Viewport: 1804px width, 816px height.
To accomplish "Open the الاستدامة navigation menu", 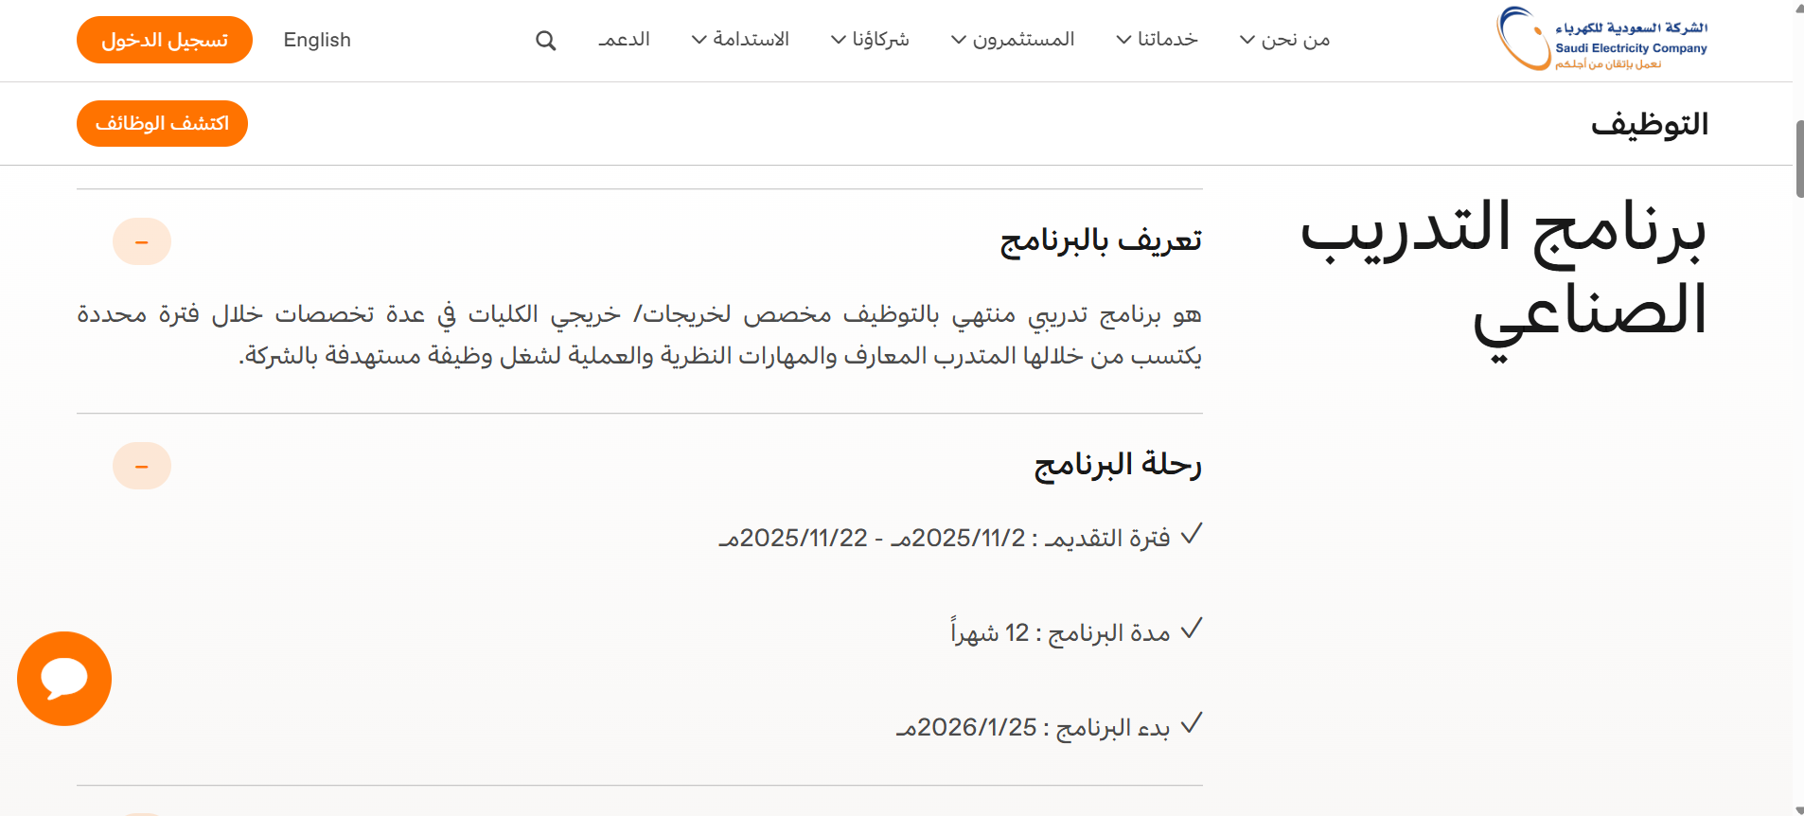I will [x=740, y=40].
